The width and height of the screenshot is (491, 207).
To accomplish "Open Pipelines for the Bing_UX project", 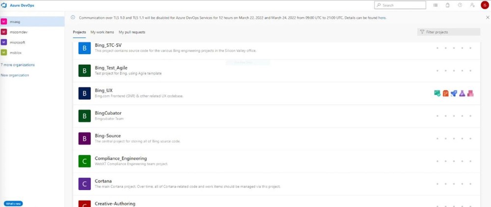I will click(x=454, y=93).
